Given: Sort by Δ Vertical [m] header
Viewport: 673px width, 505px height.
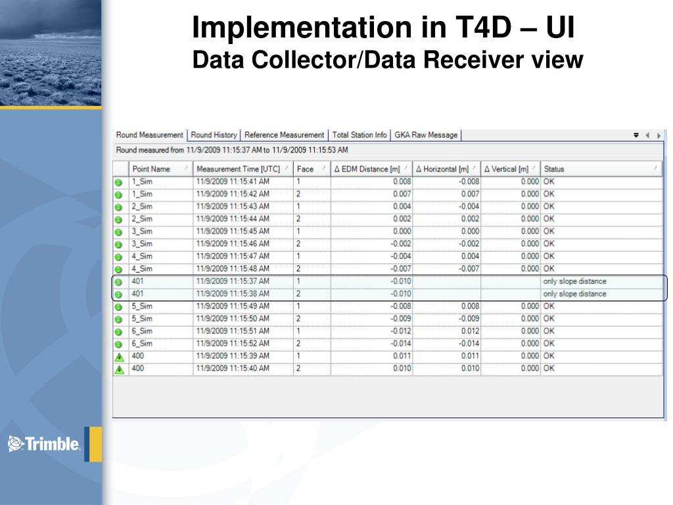Looking at the screenshot, I should pyautogui.click(x=510, y=169).
